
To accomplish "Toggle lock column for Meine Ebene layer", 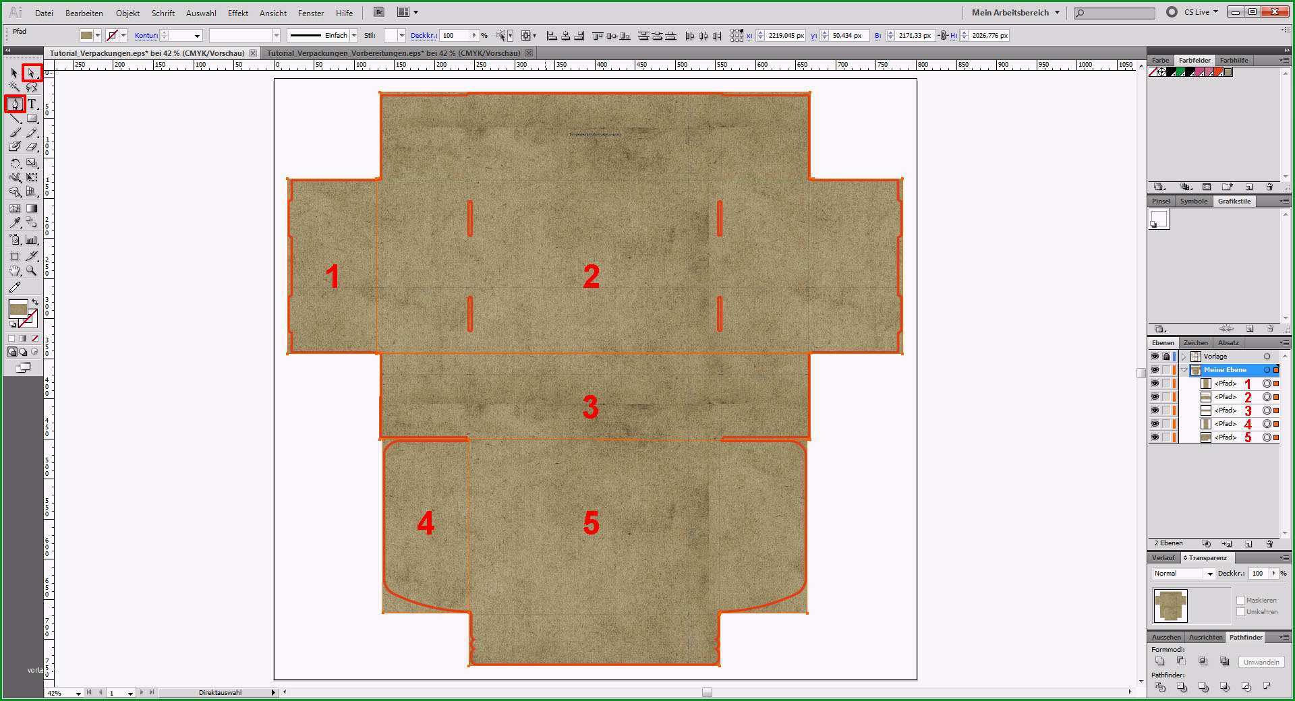I will coord(1166,370).
